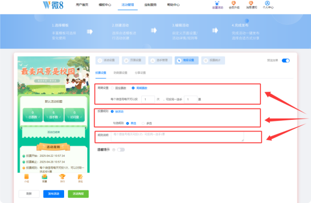The height and width of the screenshot is (203, 311).
Task: Select the 防刷票设置 sub-tab
Action: click(120, 73)
